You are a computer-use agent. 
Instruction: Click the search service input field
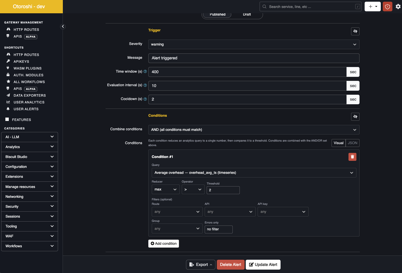(311, 6)
